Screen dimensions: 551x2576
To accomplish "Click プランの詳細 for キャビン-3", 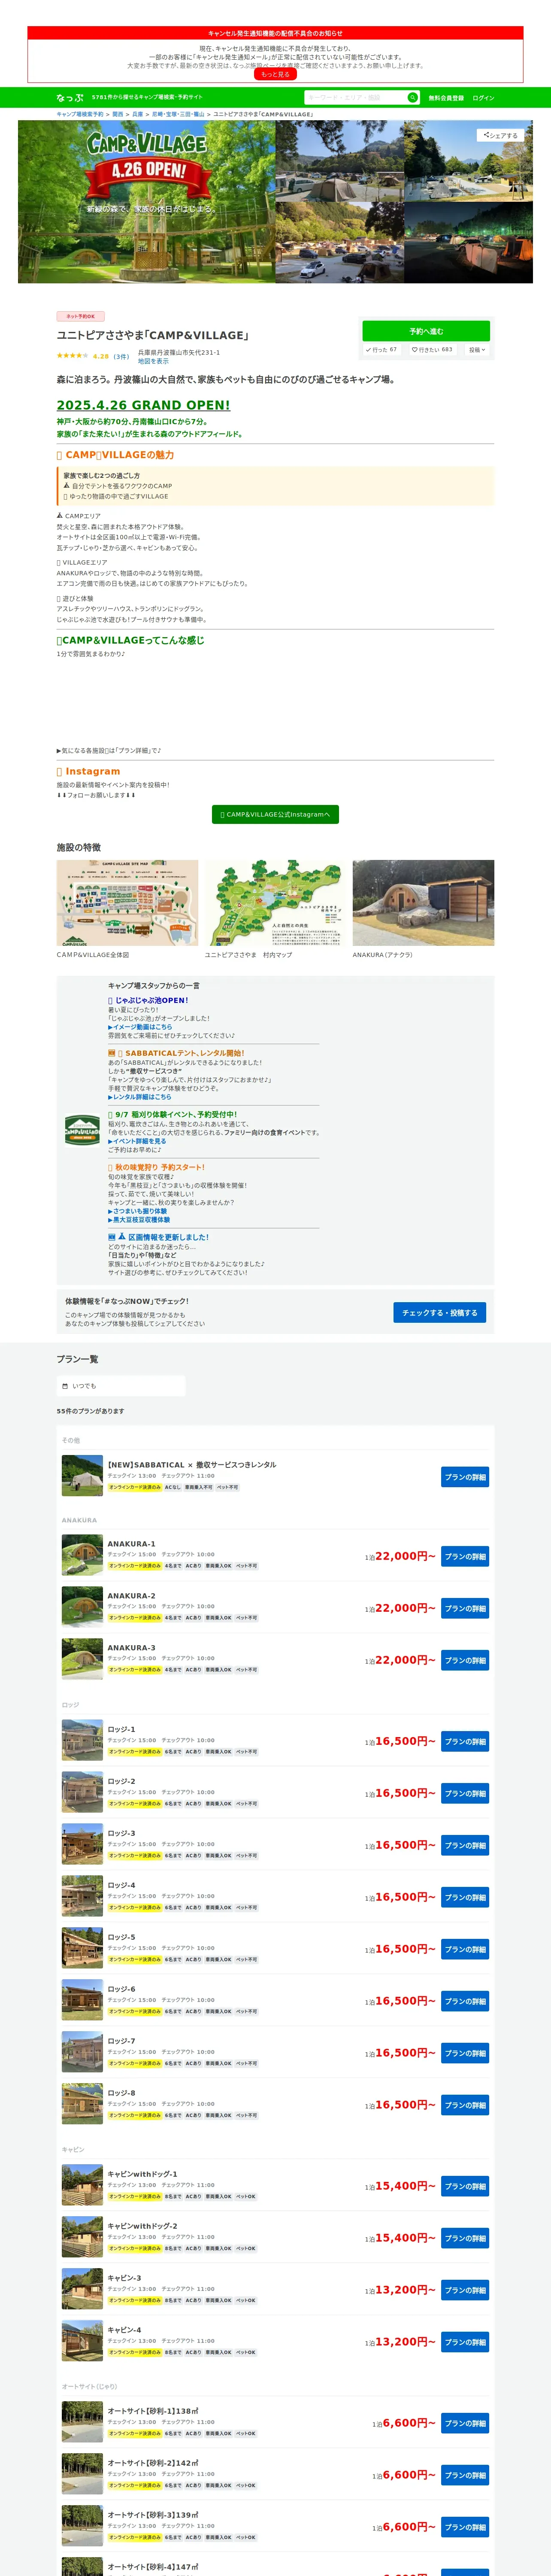I will [465, 2290].
